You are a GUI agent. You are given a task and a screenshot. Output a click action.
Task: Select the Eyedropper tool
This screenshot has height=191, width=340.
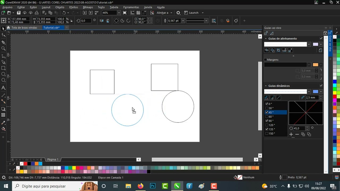coord(3,123)
